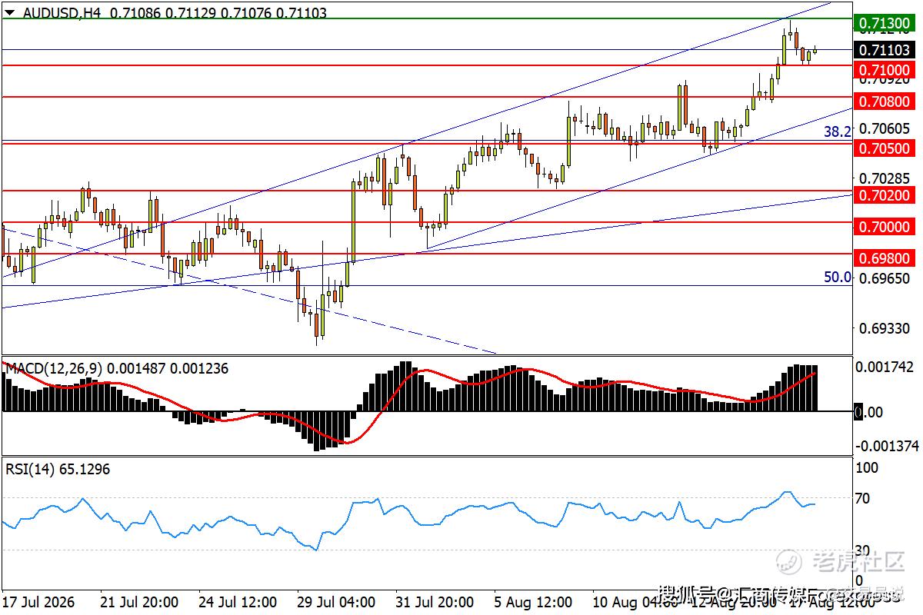Click the 老虎社区 tiger watermark logo
Image resolution: width=923 pixels, height=615 pixels.
841,562
